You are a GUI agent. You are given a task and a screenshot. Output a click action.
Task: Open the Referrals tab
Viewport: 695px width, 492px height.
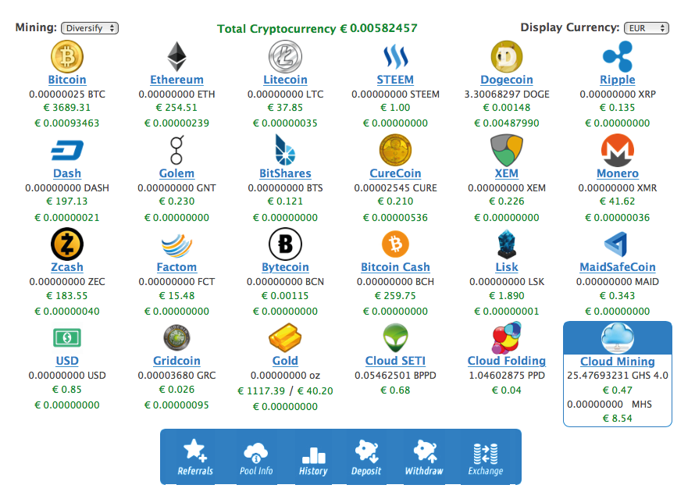pyautogui.click(x=195, y=457)
